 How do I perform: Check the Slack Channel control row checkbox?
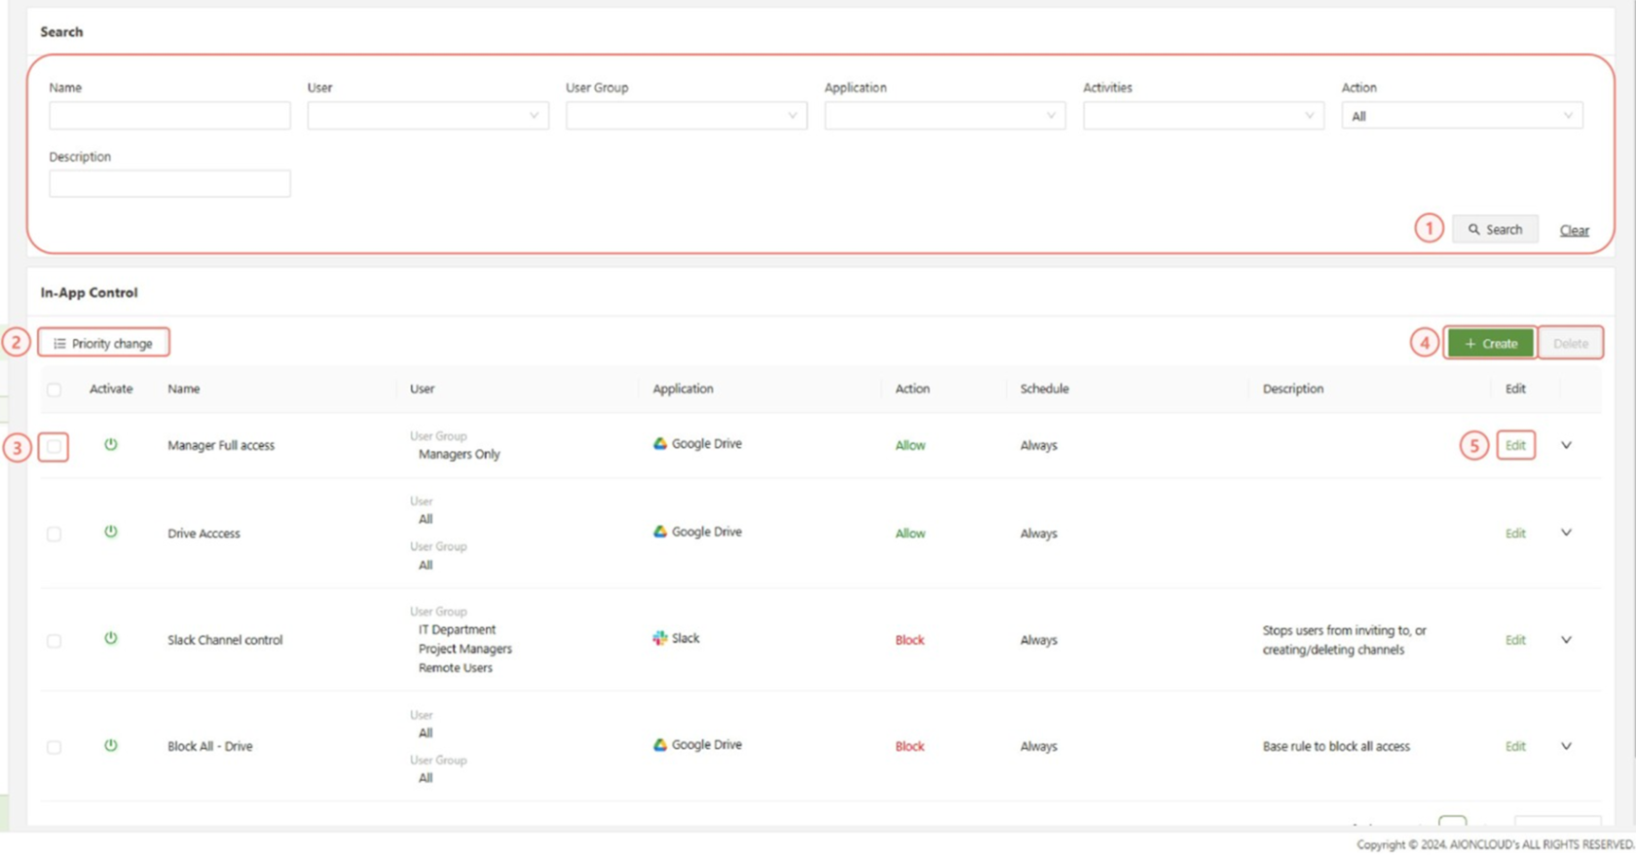pos(55,641)
